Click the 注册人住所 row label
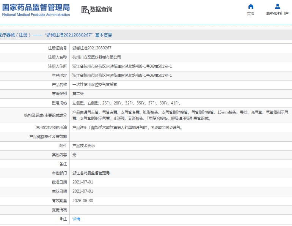The height and width of the screenshot is (226, 292). (x=57, y=66)
